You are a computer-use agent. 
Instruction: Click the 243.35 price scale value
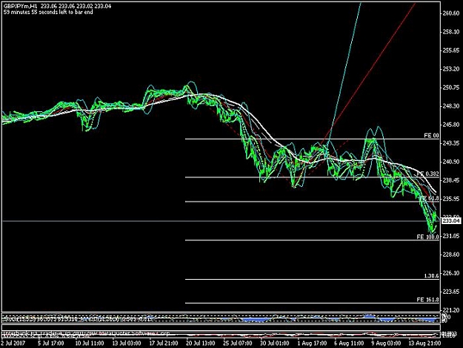point(451,143)
